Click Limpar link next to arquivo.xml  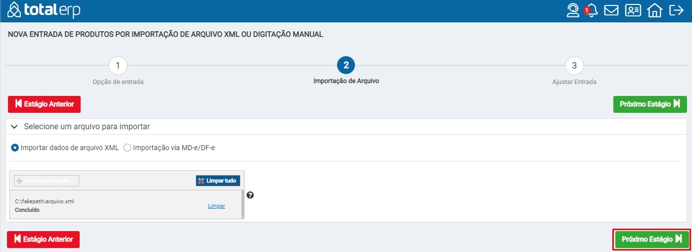click(217, 206)
